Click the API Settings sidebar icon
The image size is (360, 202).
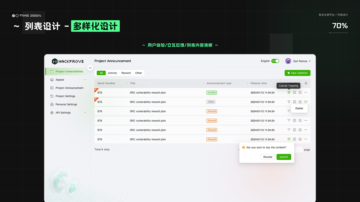click(52, 113)
